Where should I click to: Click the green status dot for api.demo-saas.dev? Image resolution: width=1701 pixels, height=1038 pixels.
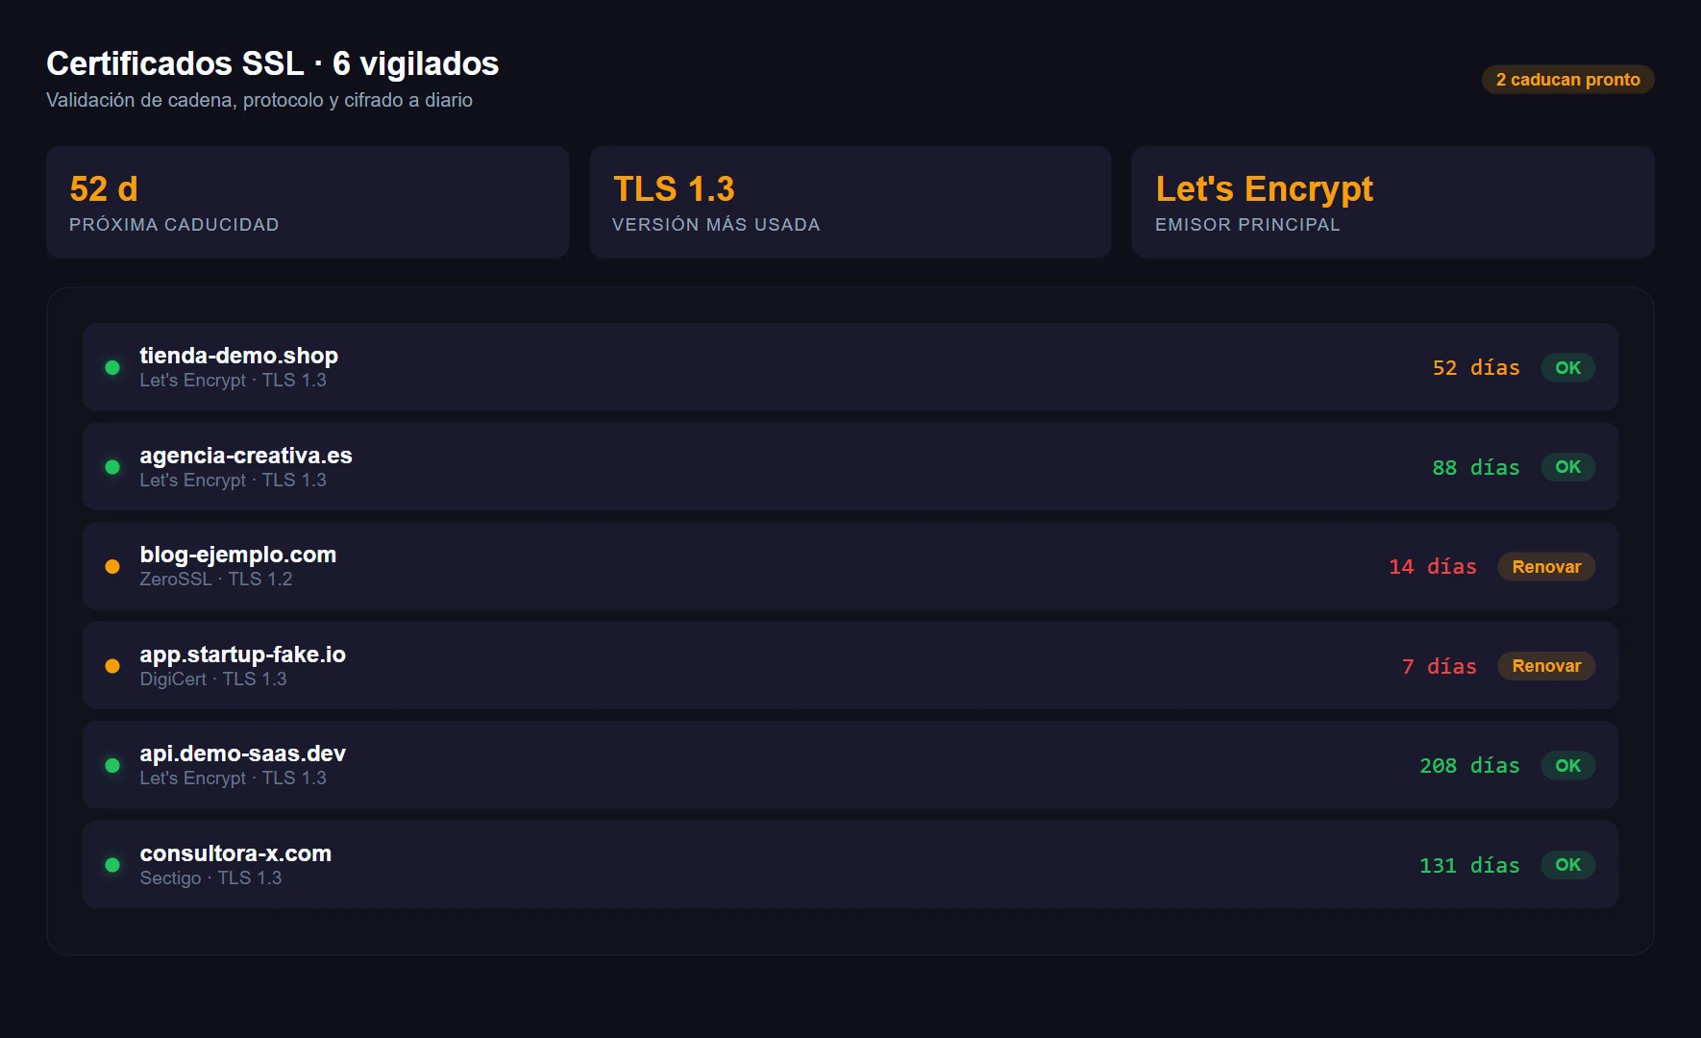(x=112, y=765)
